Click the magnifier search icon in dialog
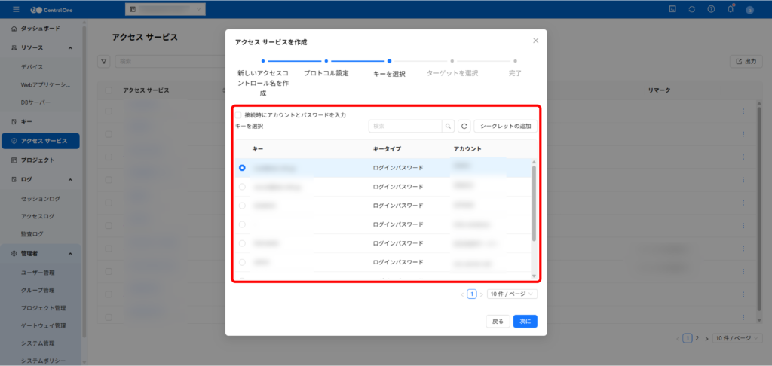 449,127
